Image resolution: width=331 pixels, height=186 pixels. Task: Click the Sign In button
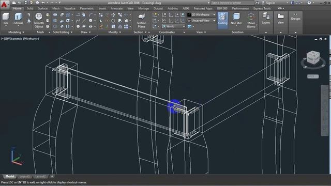pyautogui.click(x=269, y=3)
